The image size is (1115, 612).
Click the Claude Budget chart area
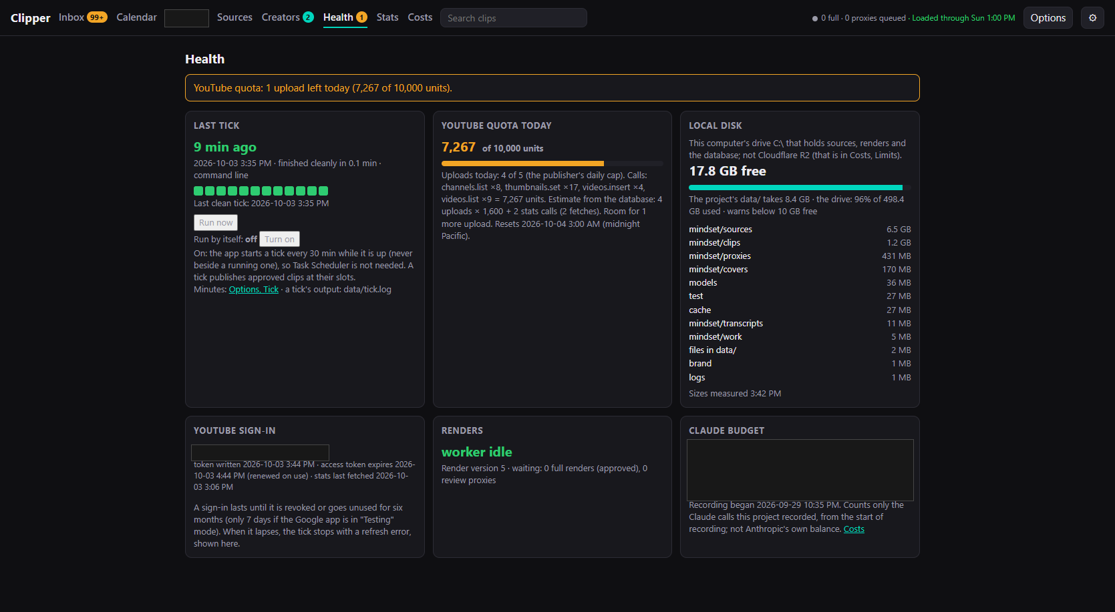(800, 470)
